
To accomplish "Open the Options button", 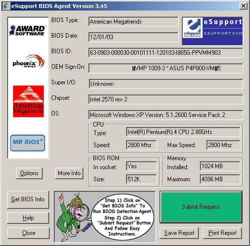I will pyautogui.click(x=29, y=173).
